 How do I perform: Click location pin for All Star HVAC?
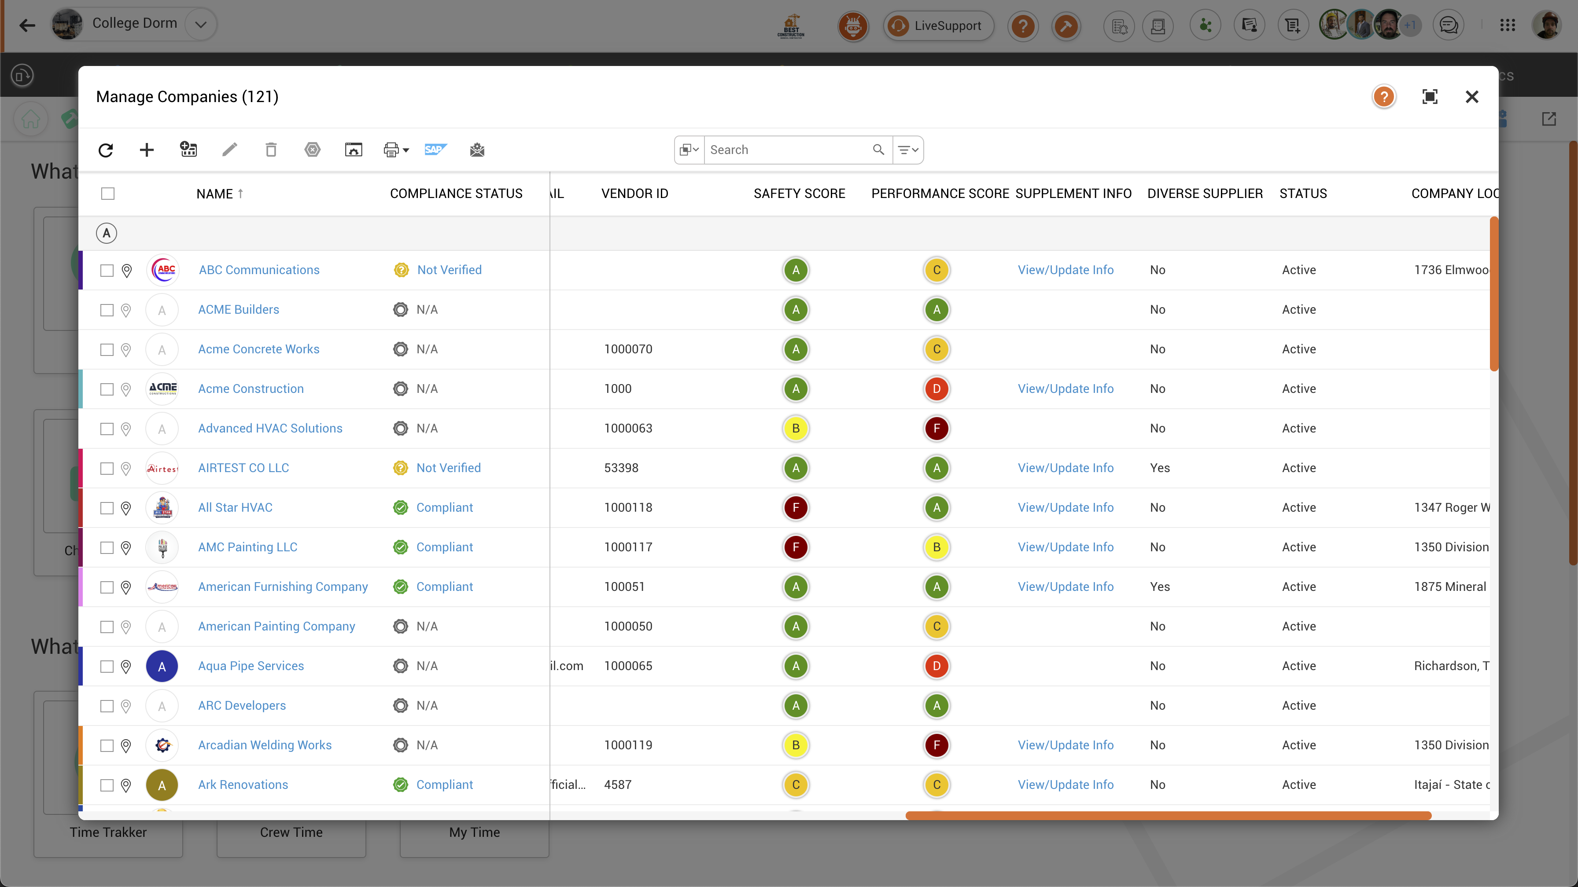pos(125,508)
